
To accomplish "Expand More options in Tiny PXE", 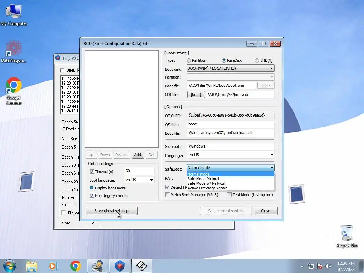I will pos(93,223).
